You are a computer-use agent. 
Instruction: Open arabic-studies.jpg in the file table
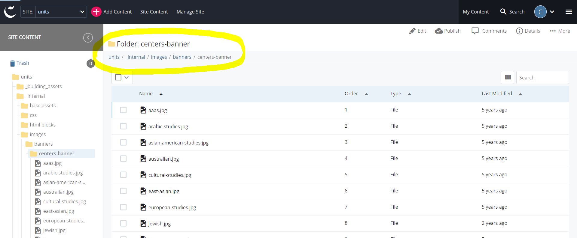168,126
